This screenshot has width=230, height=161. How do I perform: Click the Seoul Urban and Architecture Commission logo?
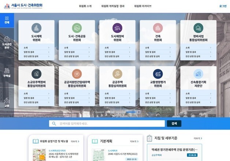(x=23, y=6)
